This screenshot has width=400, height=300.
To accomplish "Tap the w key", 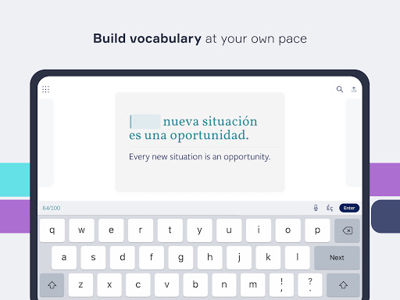I will 81,230.
